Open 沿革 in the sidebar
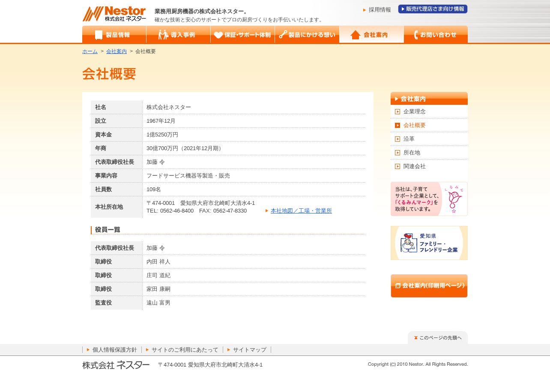This screenshot has height=376, width=550. pyautogui.click(x=409, y=139)
